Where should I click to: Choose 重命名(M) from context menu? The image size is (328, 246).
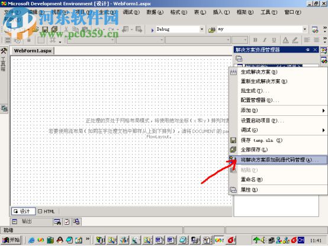click(278, 179)
